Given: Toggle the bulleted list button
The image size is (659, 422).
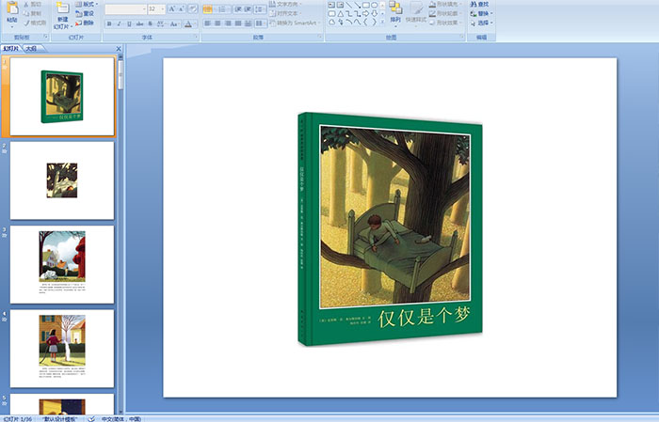Looking at the screenshot, I should click(208, 9).
